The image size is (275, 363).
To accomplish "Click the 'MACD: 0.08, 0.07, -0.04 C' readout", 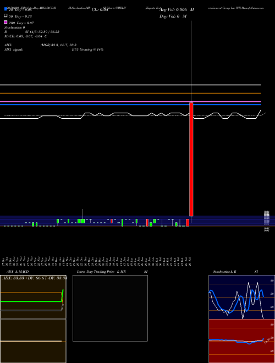I will [x=25, y=36].
